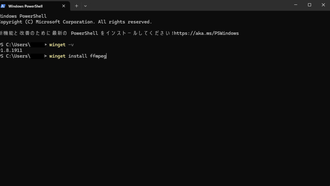Close the Windows PowerShell tab
The height and width of the screenshot is (186, 330).
(63, 6)
